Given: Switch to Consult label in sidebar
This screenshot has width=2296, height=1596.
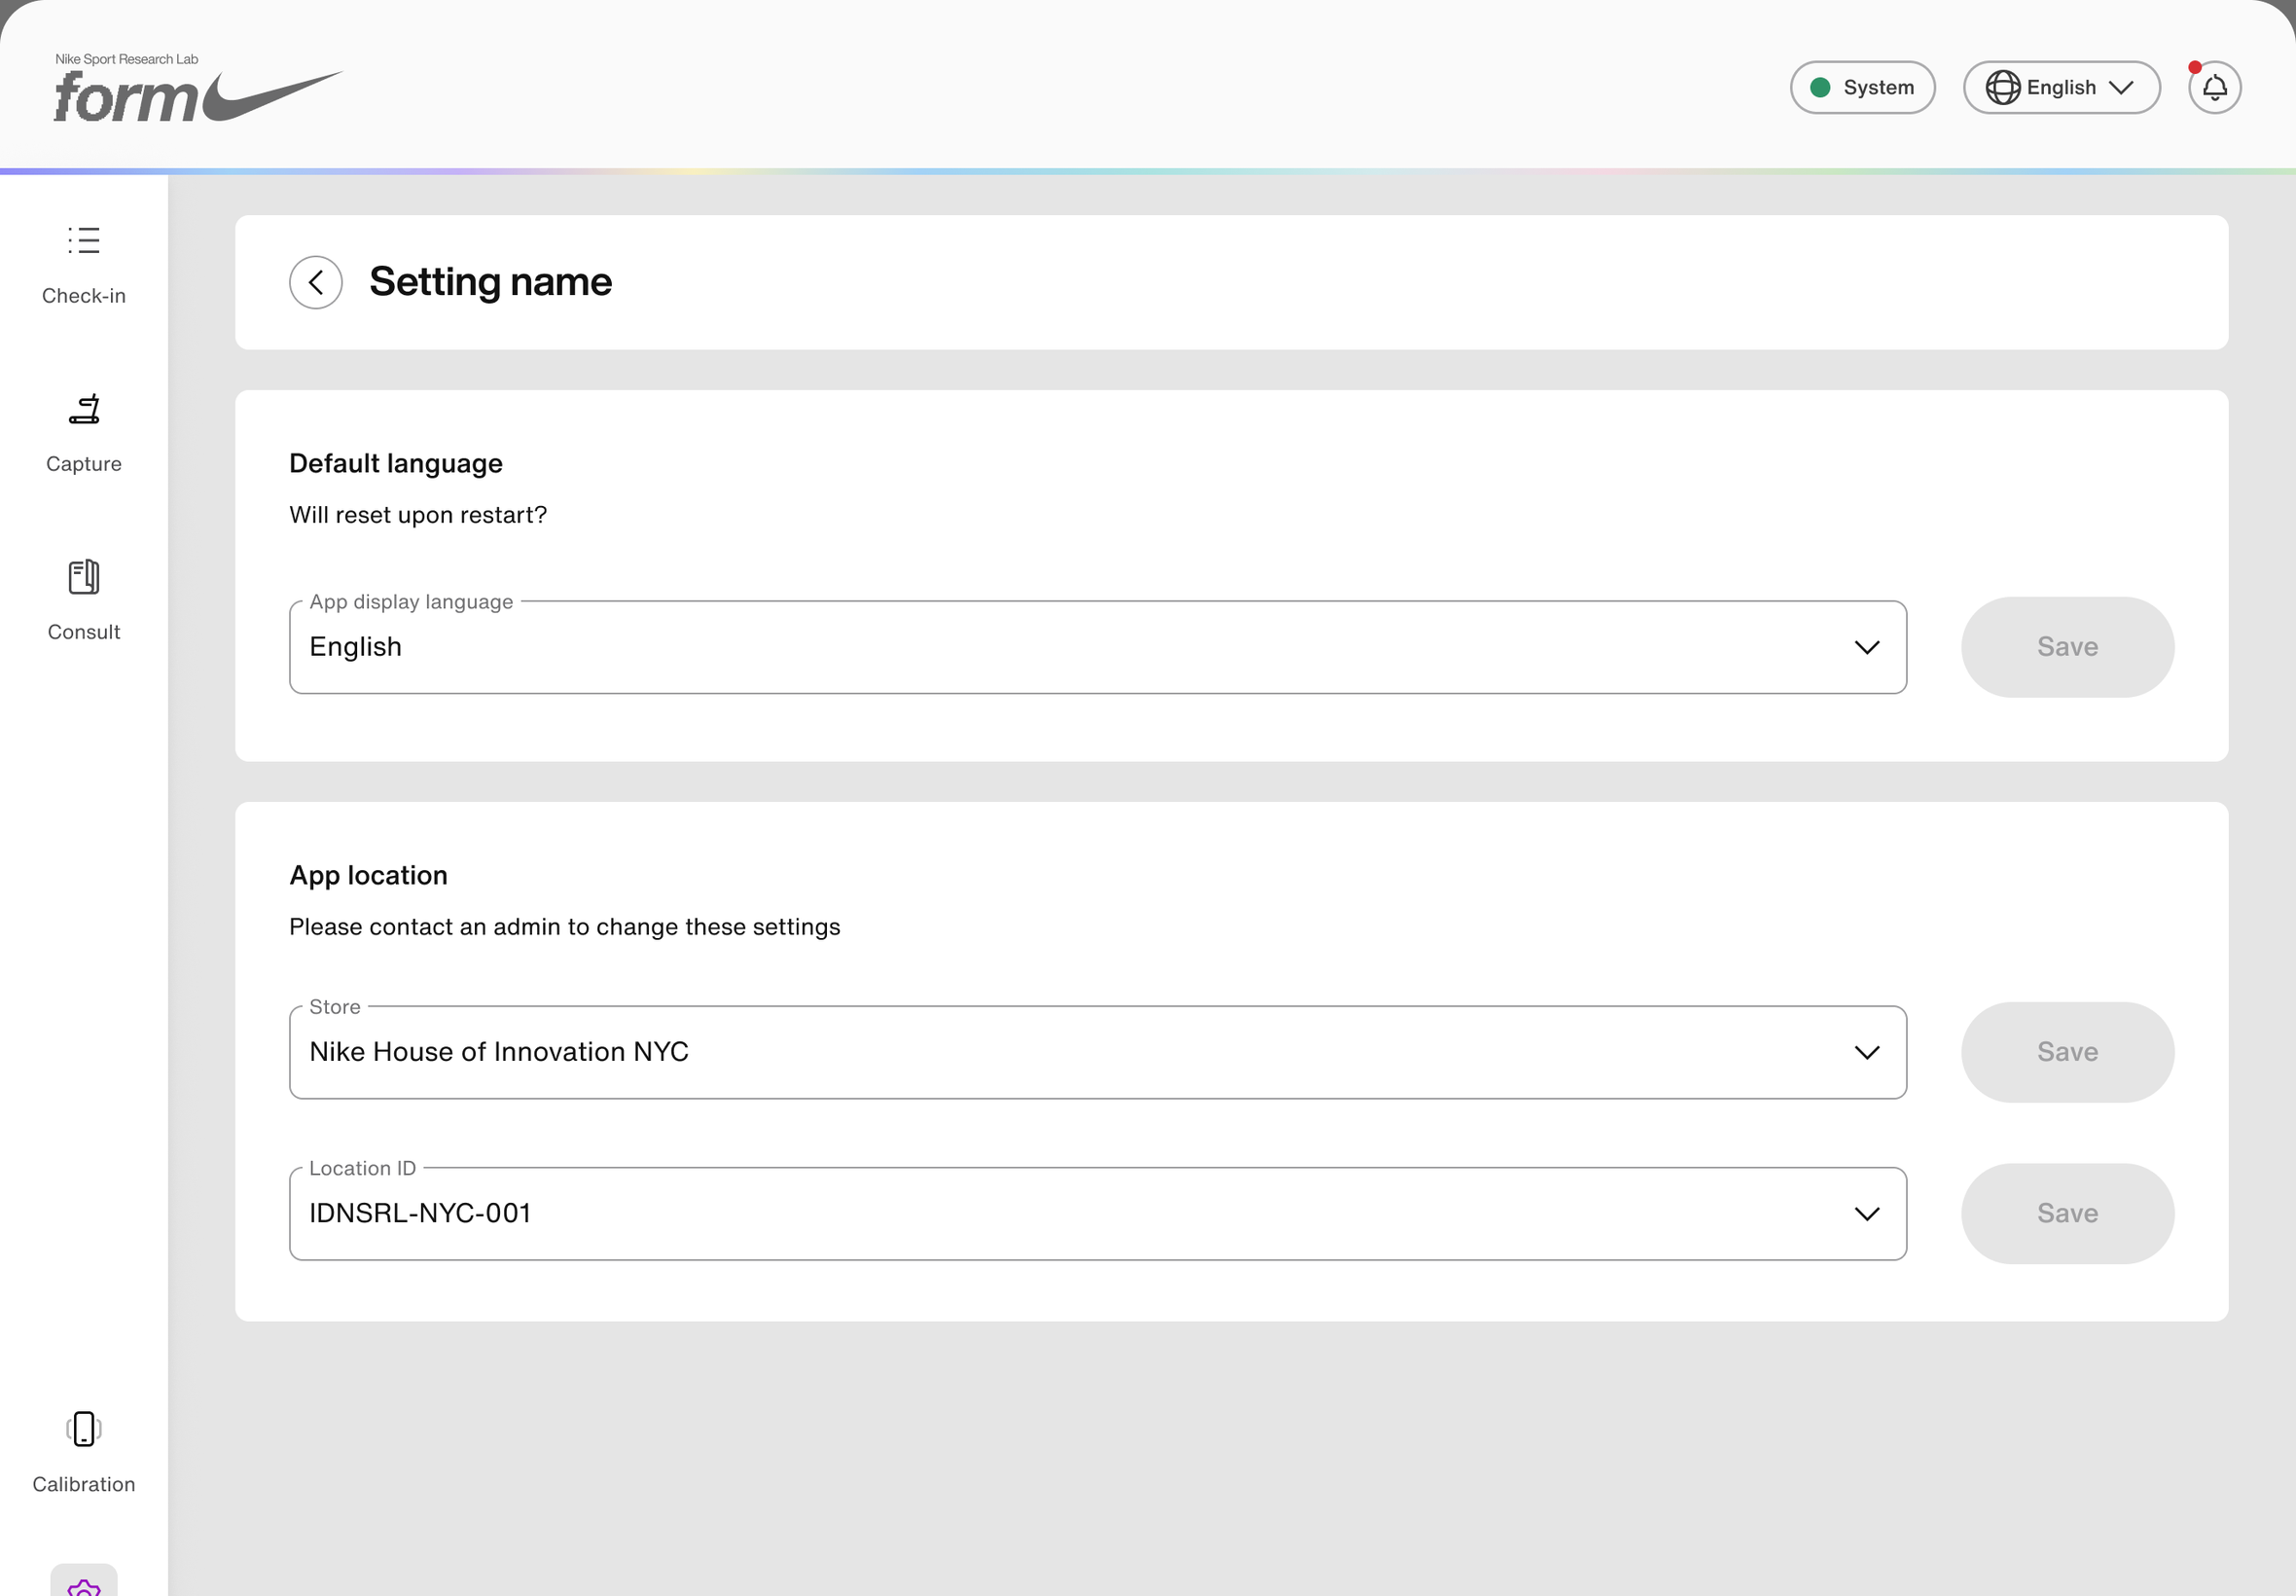Looking at the screenshot, I should click(x=84, y=632).
